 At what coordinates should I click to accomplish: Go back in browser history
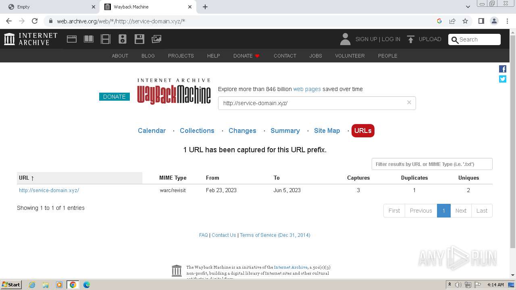9,21
